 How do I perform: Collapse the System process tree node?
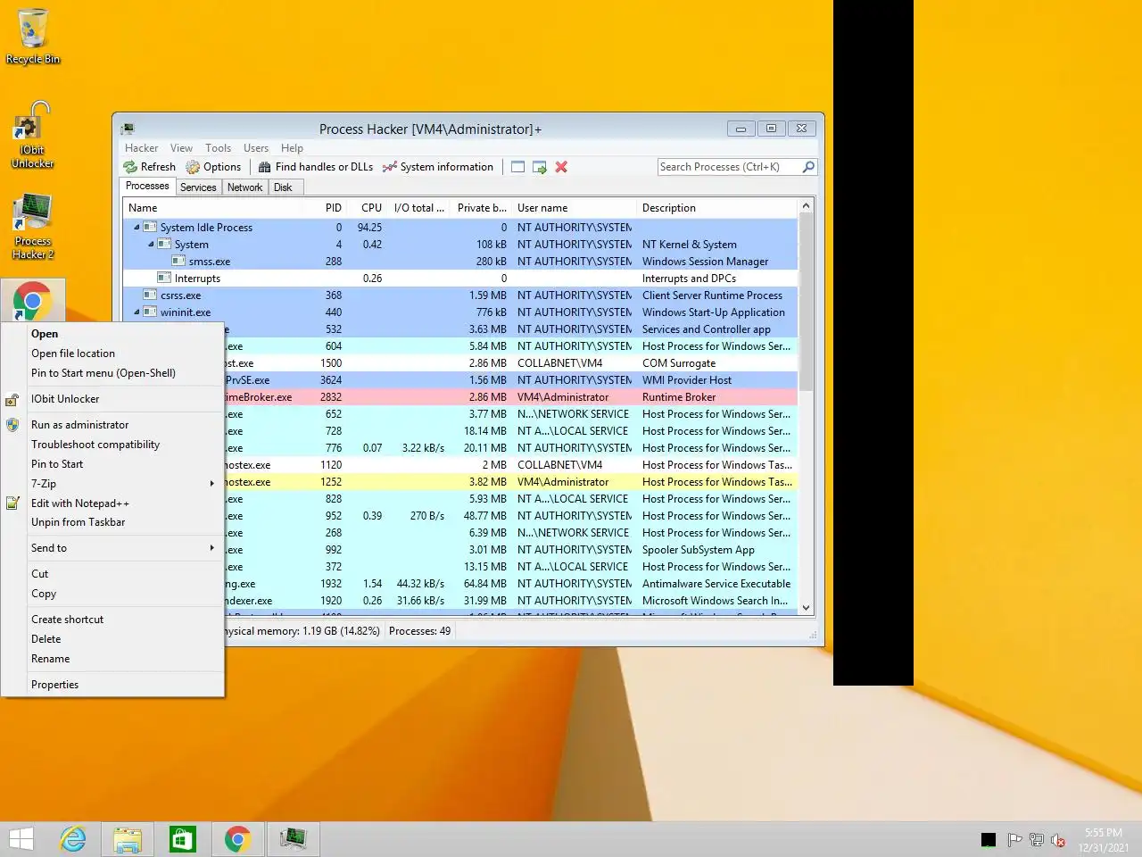click(151, 245)
